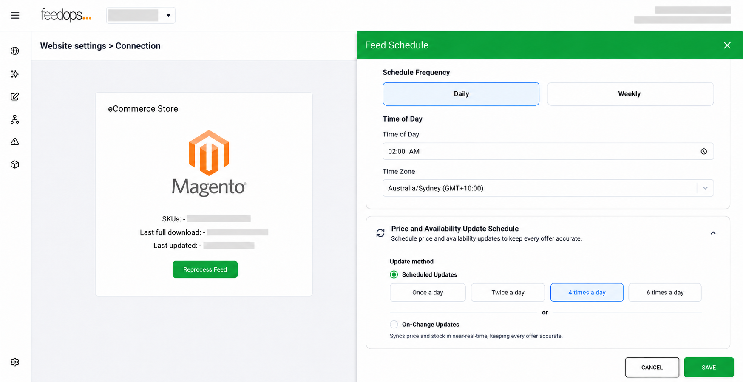Click the edit pencil sidebar icon
Screen dimensions: 743x382
[15, 96]
